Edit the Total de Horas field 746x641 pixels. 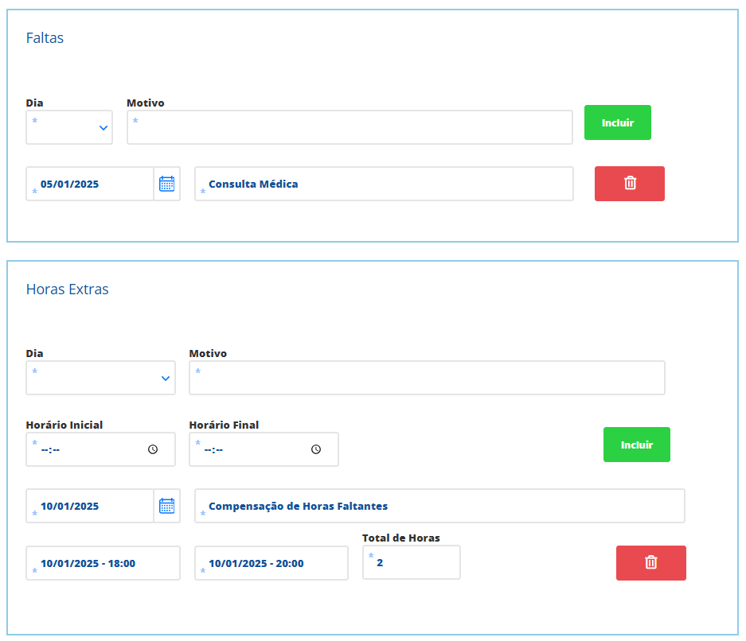click(x=411, y=563)
